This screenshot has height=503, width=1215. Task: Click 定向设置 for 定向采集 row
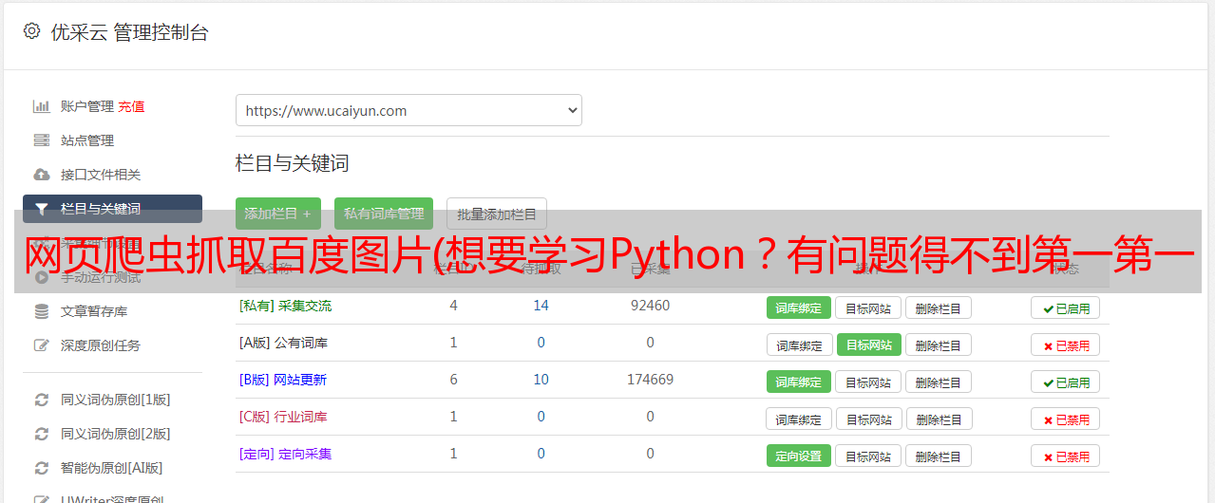coord(798,456)
